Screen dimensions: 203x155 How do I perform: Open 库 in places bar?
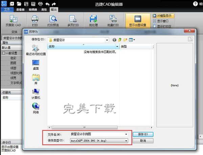click(36, 79)
